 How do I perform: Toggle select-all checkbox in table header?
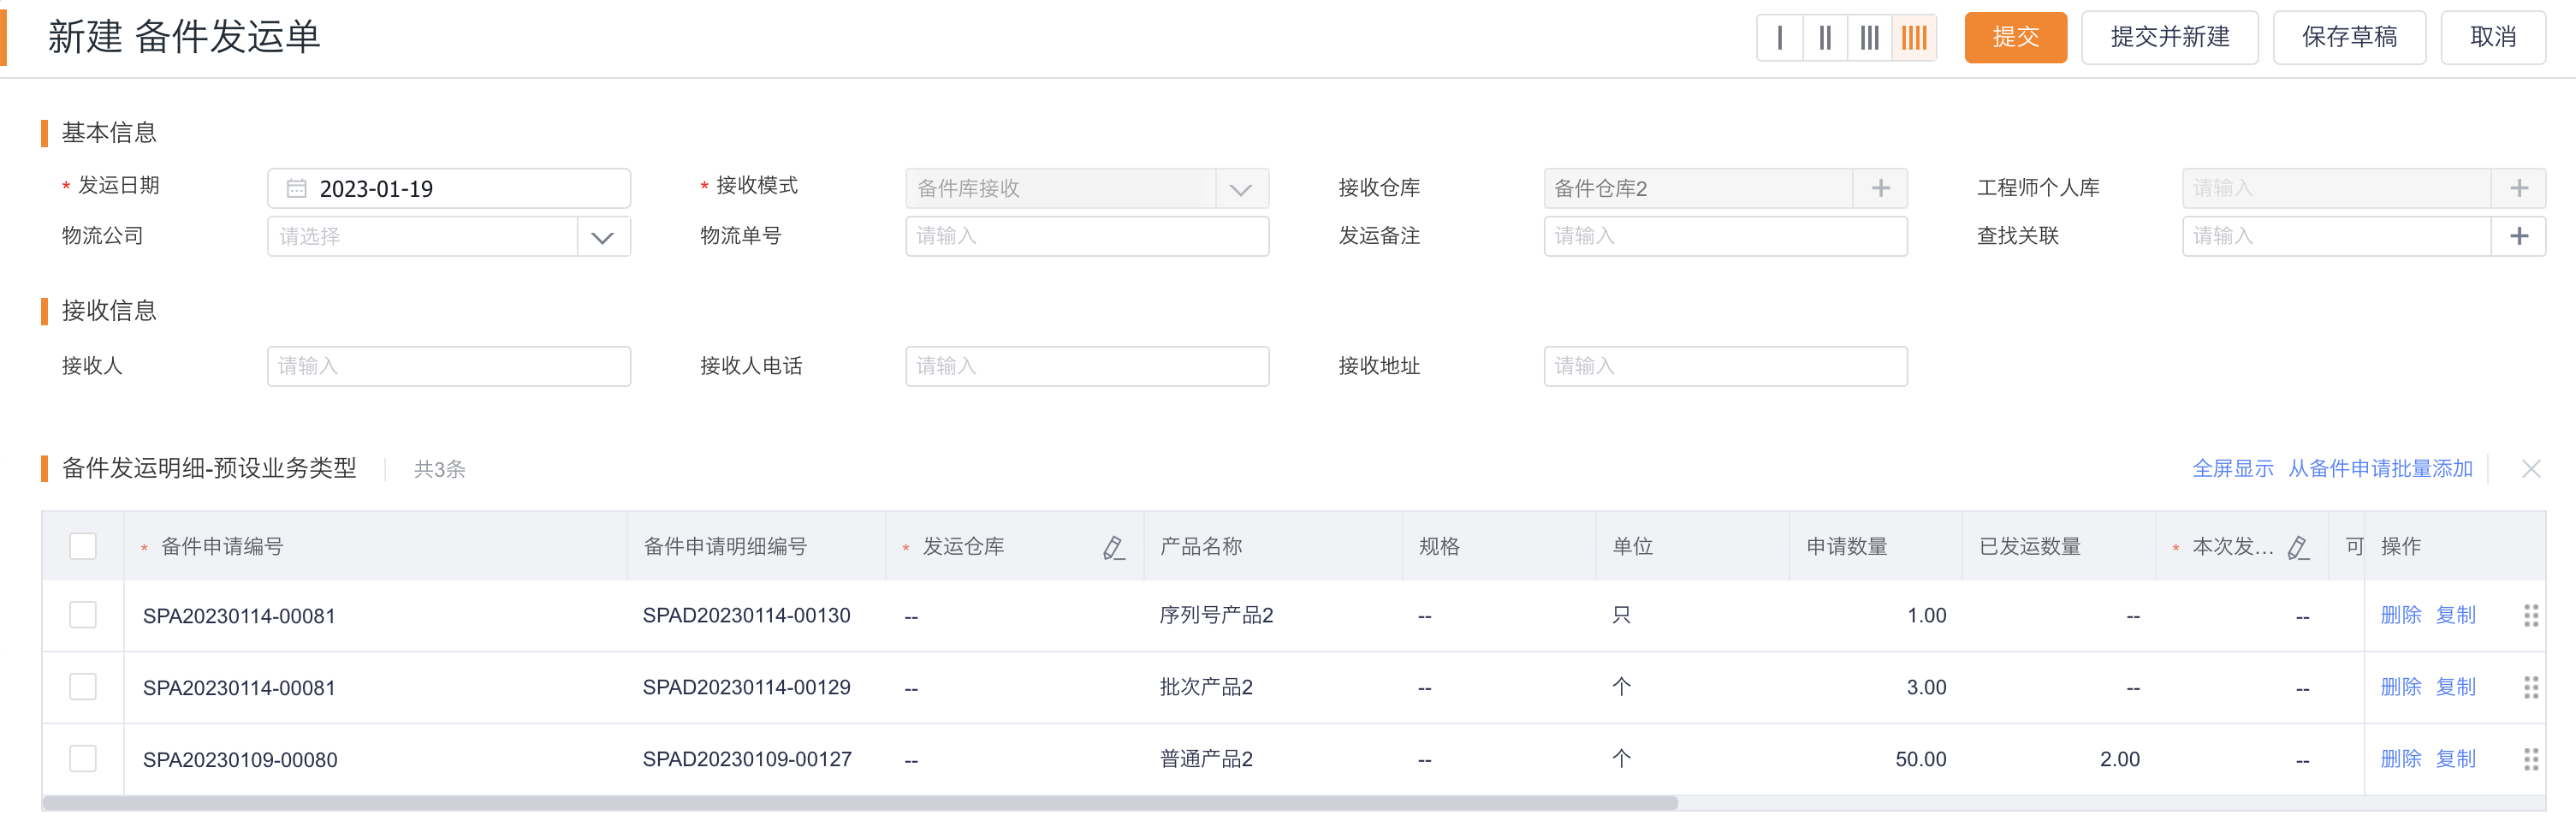(x=83, y=546)
